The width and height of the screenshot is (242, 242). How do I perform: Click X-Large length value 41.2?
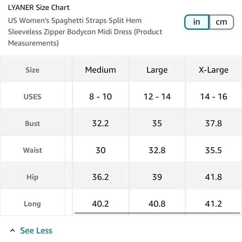pyautogui.click(x=214, y=204)
